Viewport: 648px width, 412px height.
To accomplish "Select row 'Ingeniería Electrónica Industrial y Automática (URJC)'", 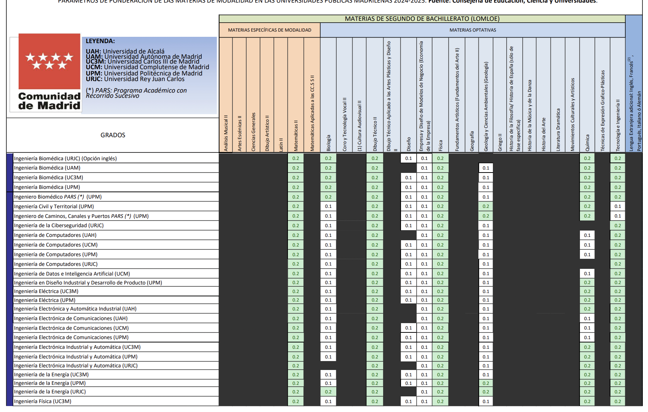I will [116, 366].
